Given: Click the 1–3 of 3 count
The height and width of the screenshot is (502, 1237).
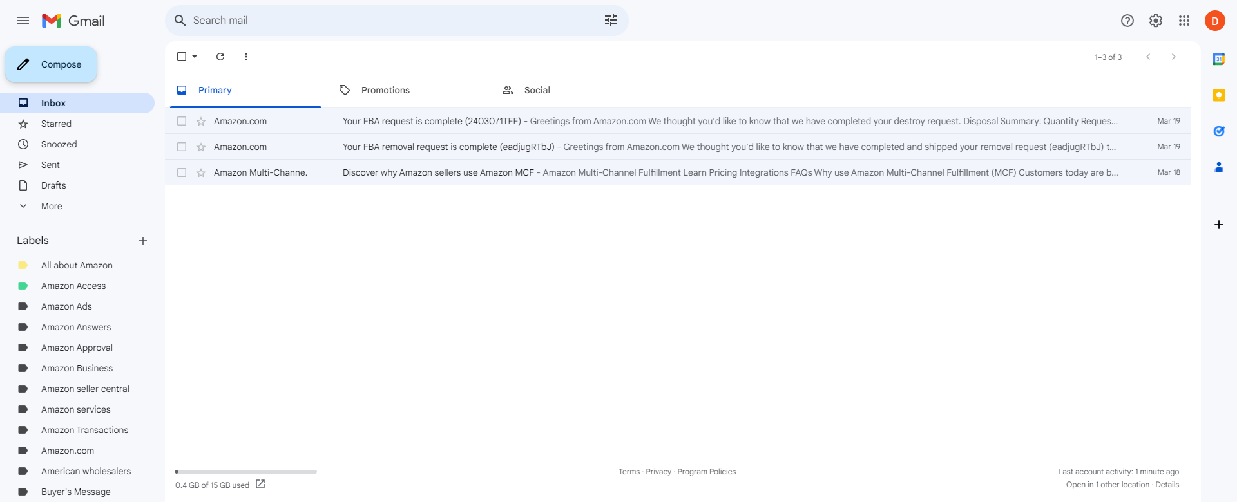Looking at the screenshot, I should (1108, 57).
